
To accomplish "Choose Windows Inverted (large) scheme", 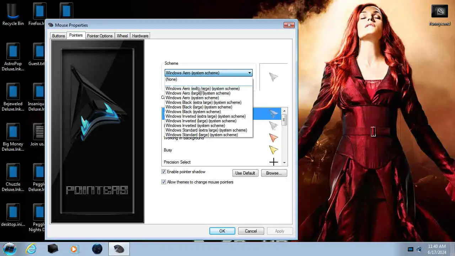I will 209,121.
